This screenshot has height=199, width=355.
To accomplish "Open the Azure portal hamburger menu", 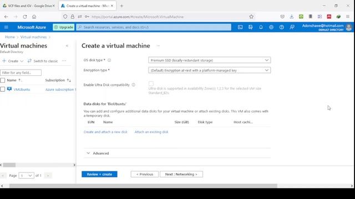I will point(6,27).
